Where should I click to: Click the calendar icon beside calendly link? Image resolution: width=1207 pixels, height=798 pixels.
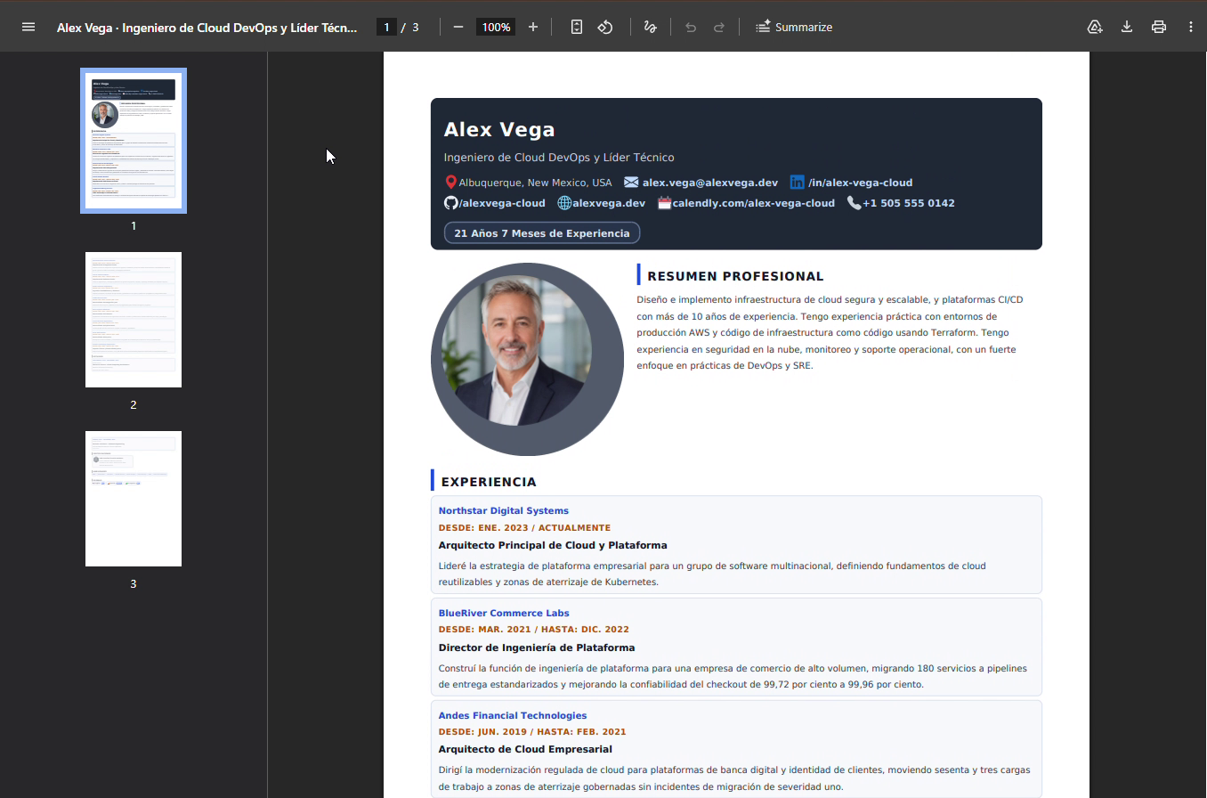point(664,203)
